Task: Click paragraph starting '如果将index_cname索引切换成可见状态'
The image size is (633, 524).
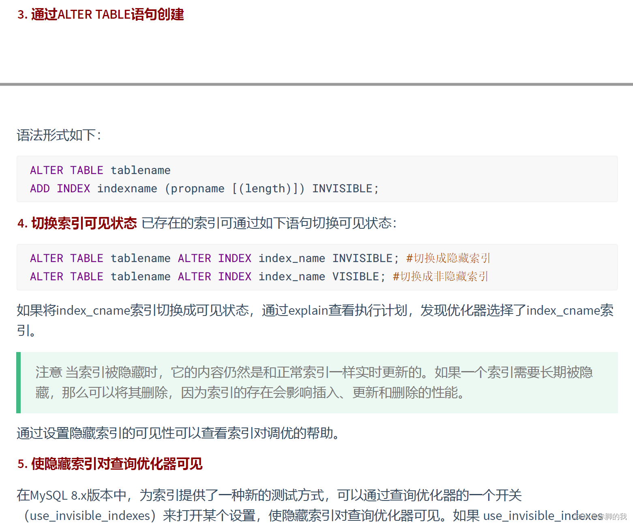Action: 315,320
